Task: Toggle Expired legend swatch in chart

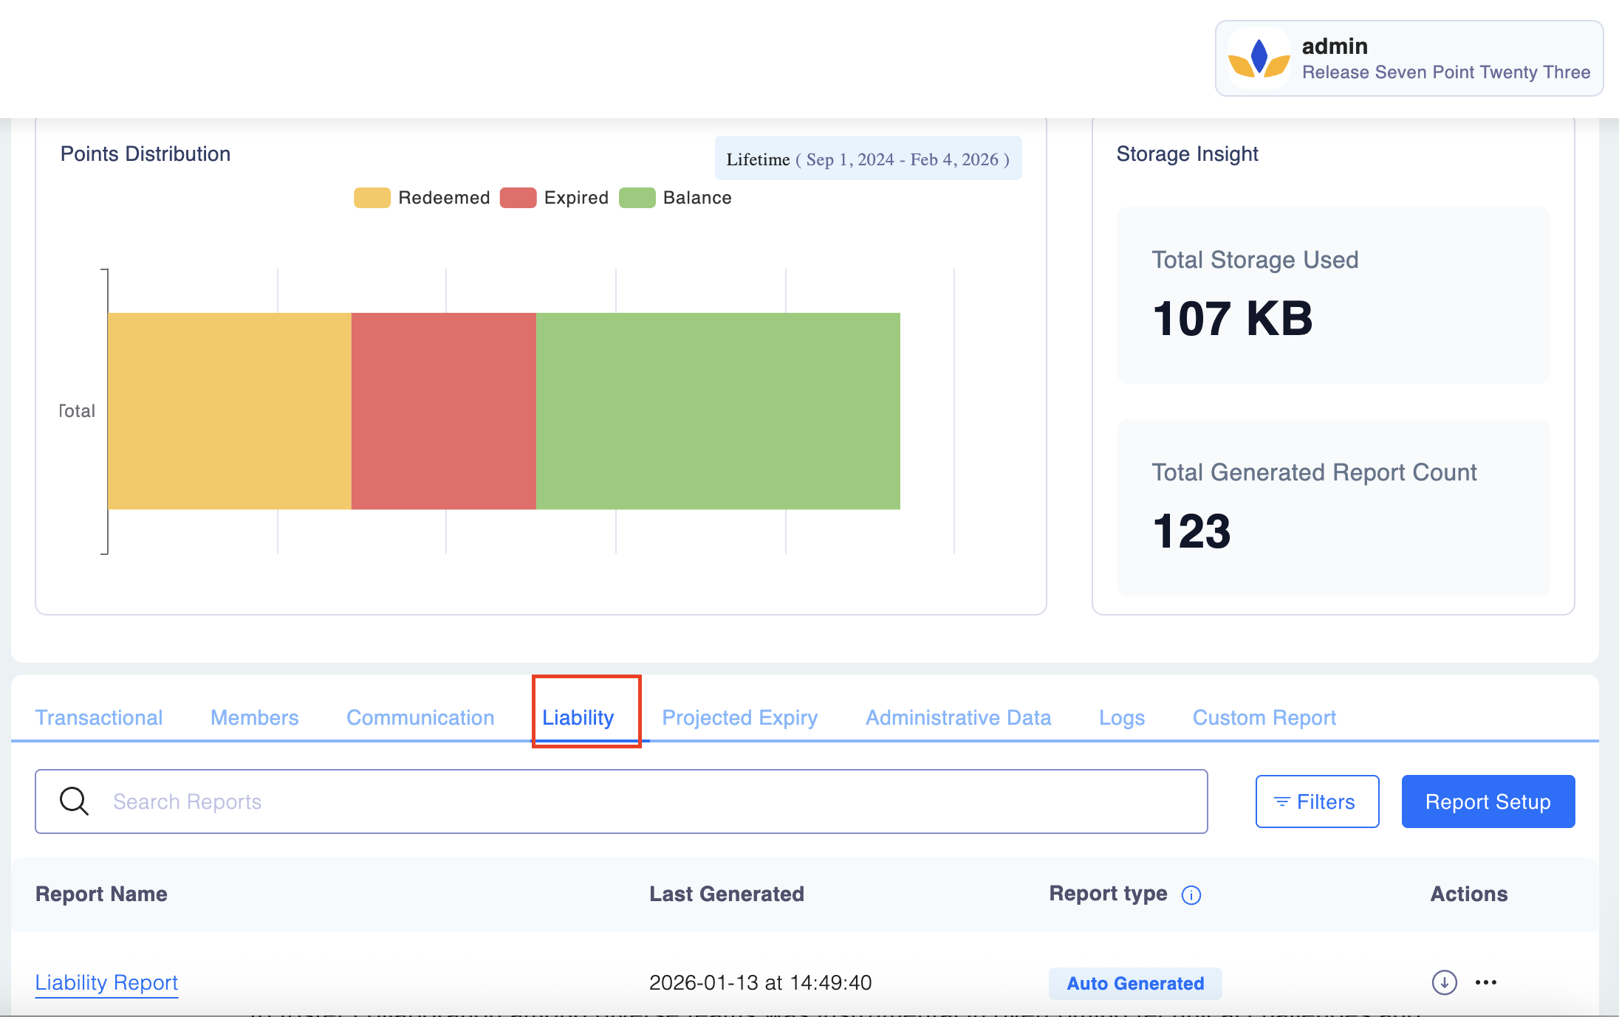Action: (518, 198)
